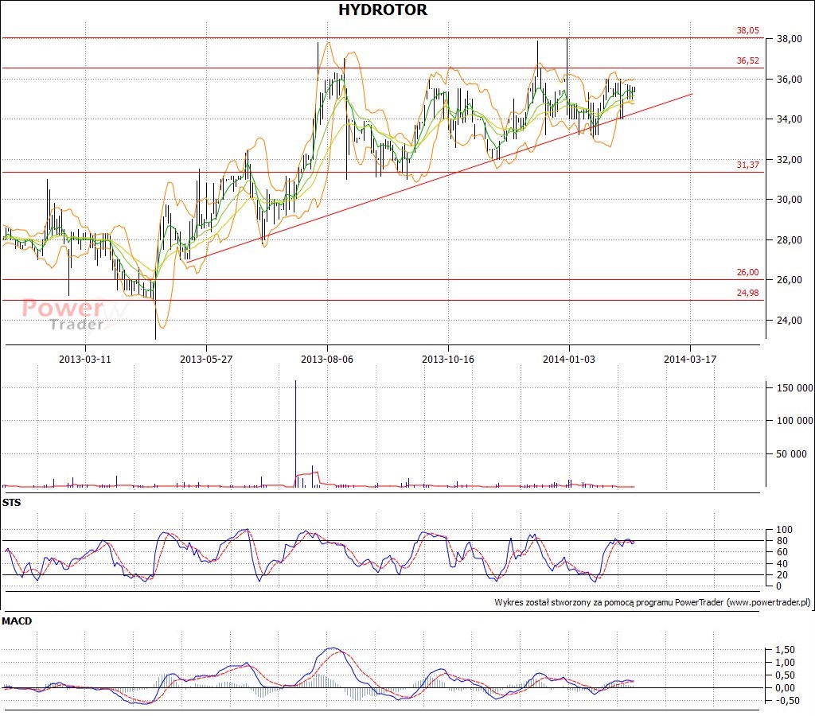Viewport: 815px width, 716px height.
Task: Click the 36,00 price axis value
Action: [789, 79]
